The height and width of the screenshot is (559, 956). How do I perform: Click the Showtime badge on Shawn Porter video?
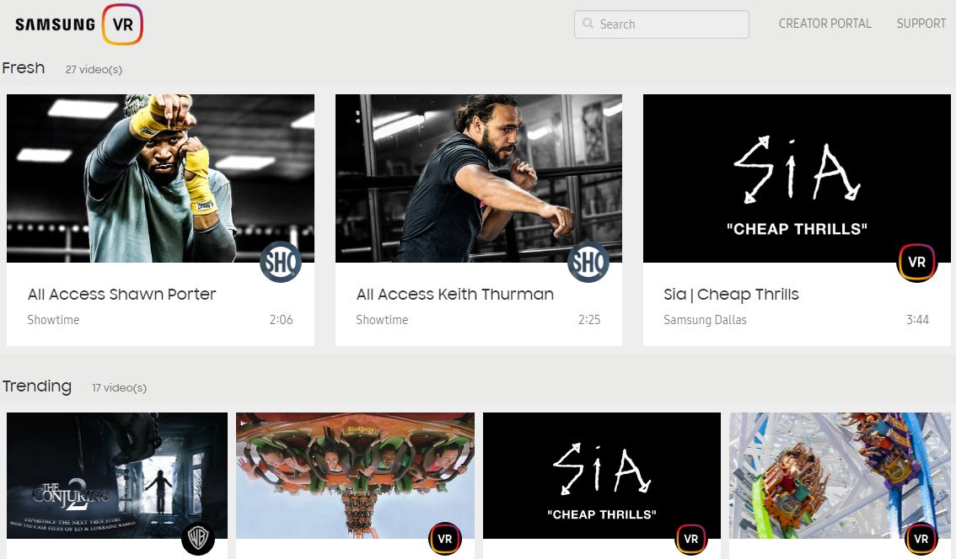(281, 263)
